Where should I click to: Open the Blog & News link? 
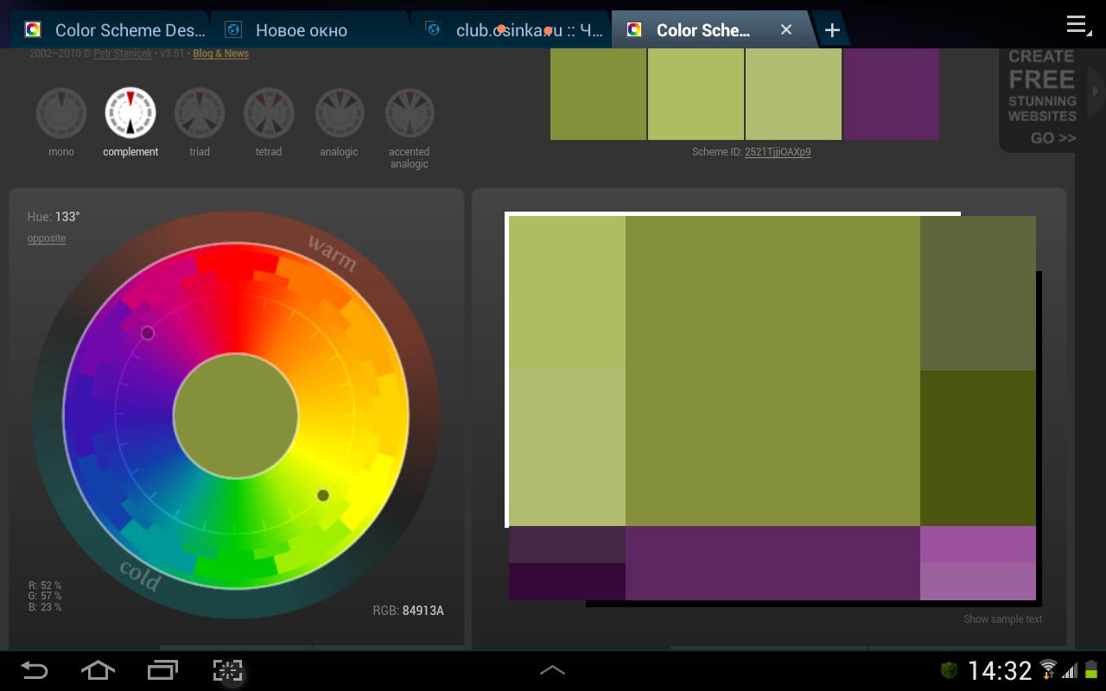coord(220,54)
